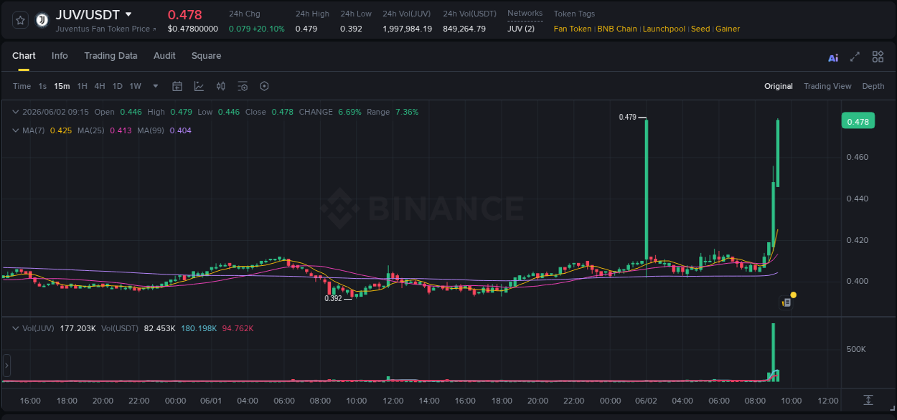
Task: Click the Vol(JUV) value 177.203K
Action: [x=78, y=328]
